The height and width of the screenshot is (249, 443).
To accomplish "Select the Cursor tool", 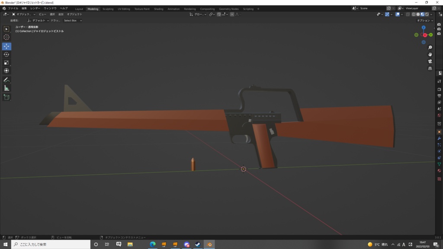I will click(x=6, y=37).
